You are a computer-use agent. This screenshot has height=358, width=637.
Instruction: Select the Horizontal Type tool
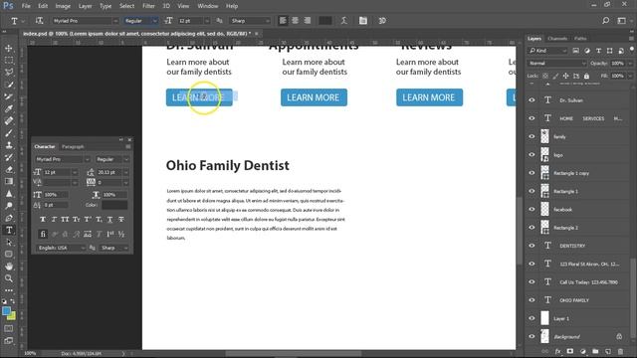tap(9, 230)
